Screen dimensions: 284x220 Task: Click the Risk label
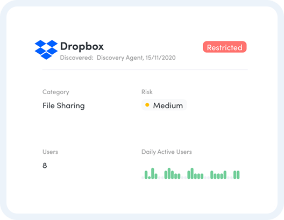click(x=147, y=92)
